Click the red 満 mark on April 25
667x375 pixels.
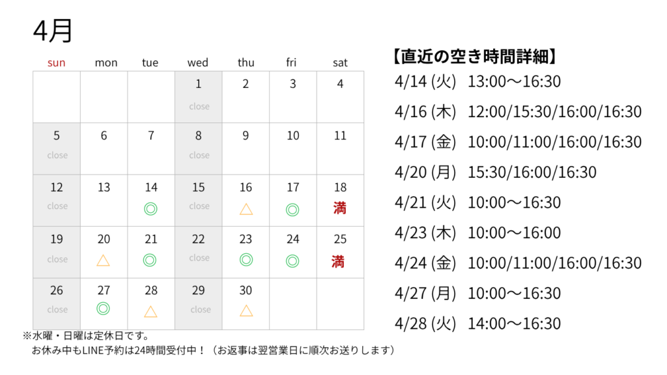[x=338, y=262]
